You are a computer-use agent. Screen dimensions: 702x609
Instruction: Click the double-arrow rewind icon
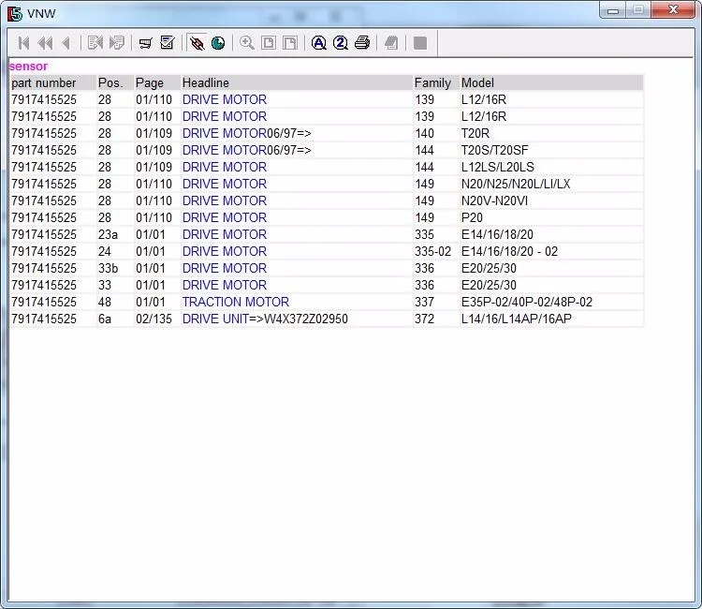coord(45,43)
